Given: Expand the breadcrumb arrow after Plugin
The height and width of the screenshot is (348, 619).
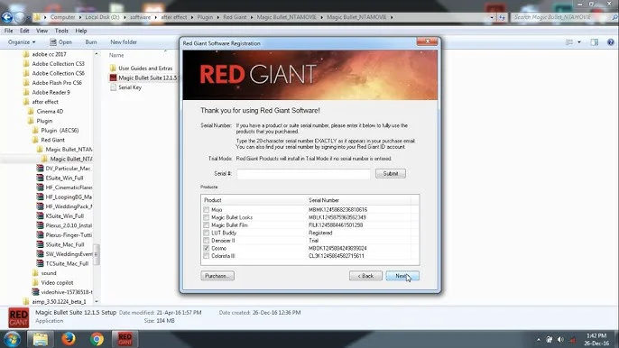Looking at the screenshot, I should (x=218, y=17).
